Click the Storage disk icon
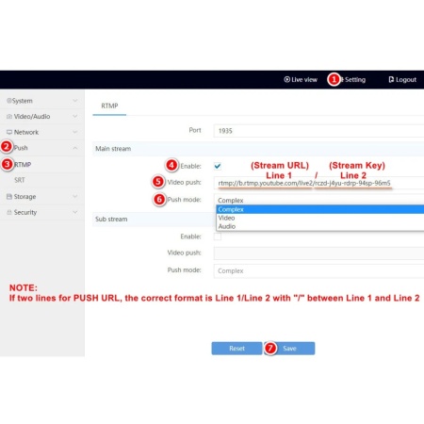 (x=9, y=197)
